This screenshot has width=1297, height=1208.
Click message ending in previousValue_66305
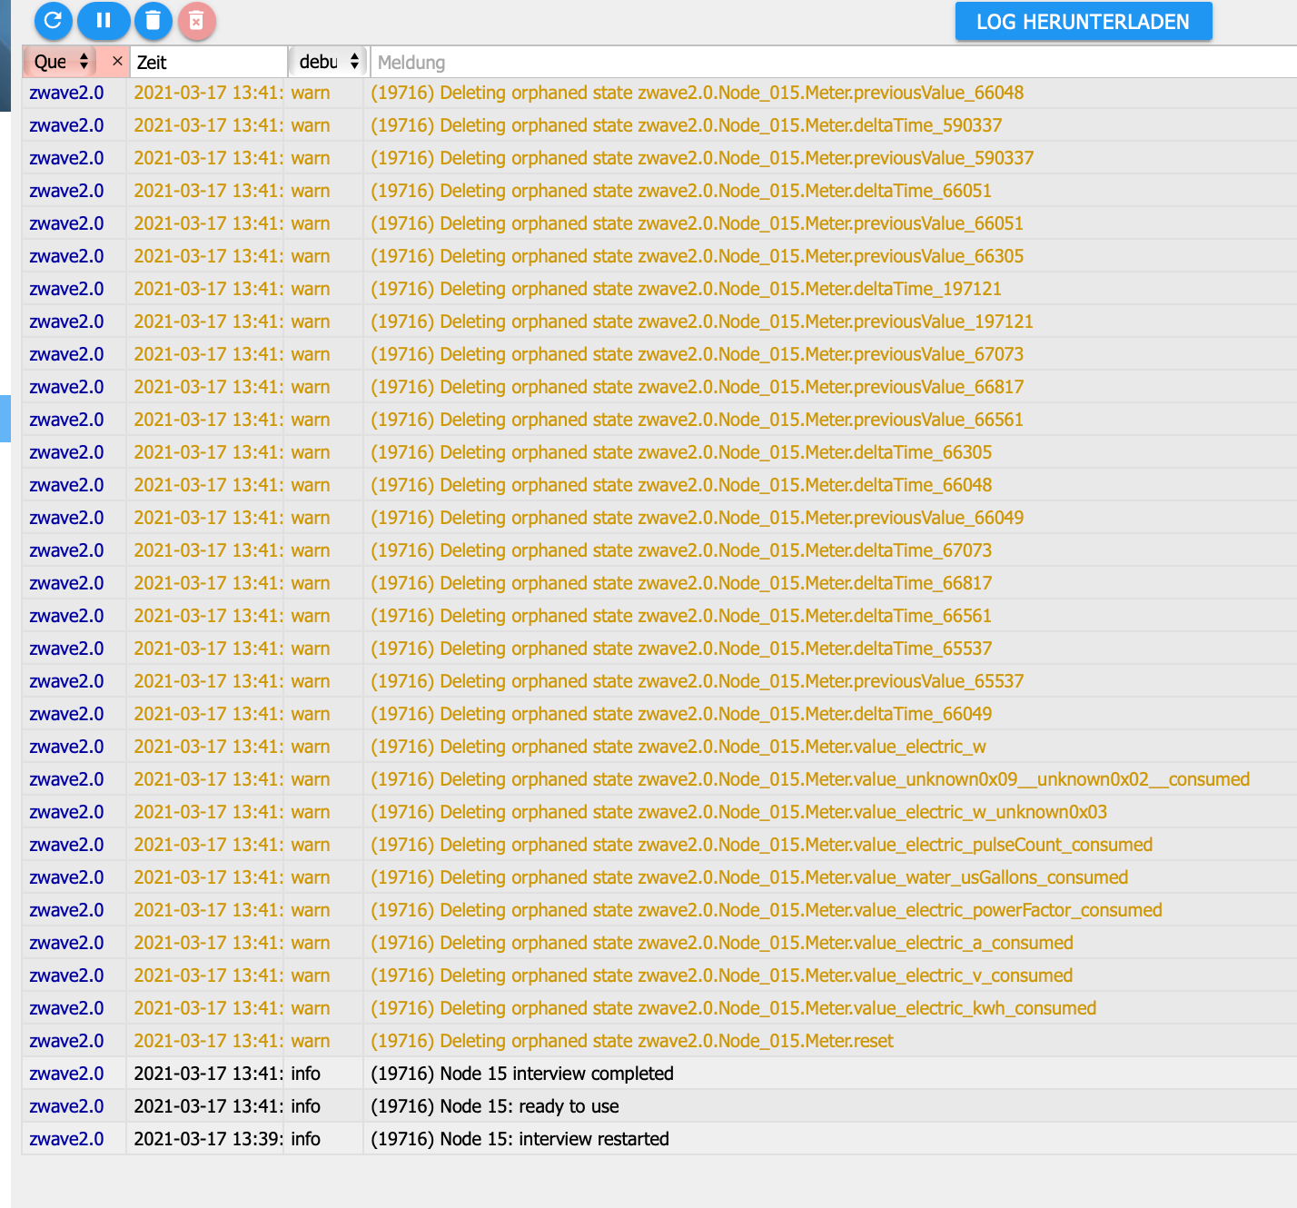[697, 256]
